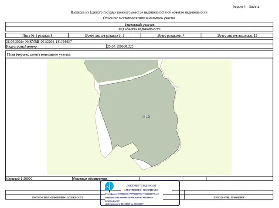Click the 'вид объекта недвижимости' caption
This screenshot has height=208, width=279.
[139, 29]
